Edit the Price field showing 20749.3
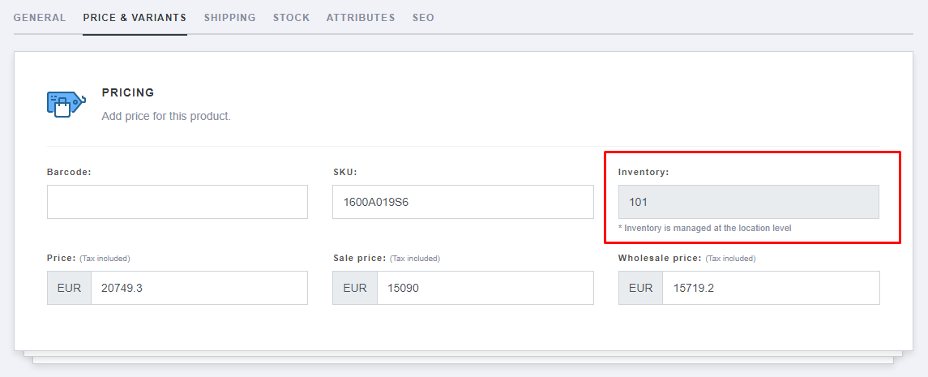The height and width of the screenshot is (377, 928). (x=199, y=289)
